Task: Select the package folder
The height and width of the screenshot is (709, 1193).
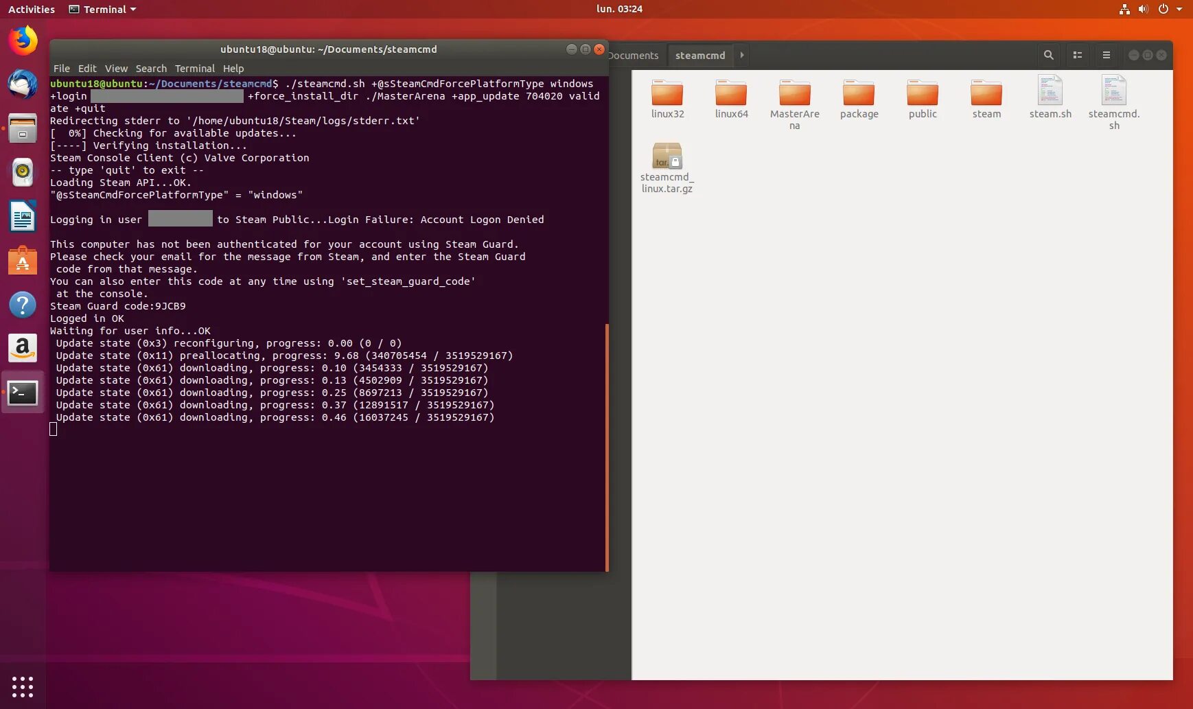Action: pos(859,100)
